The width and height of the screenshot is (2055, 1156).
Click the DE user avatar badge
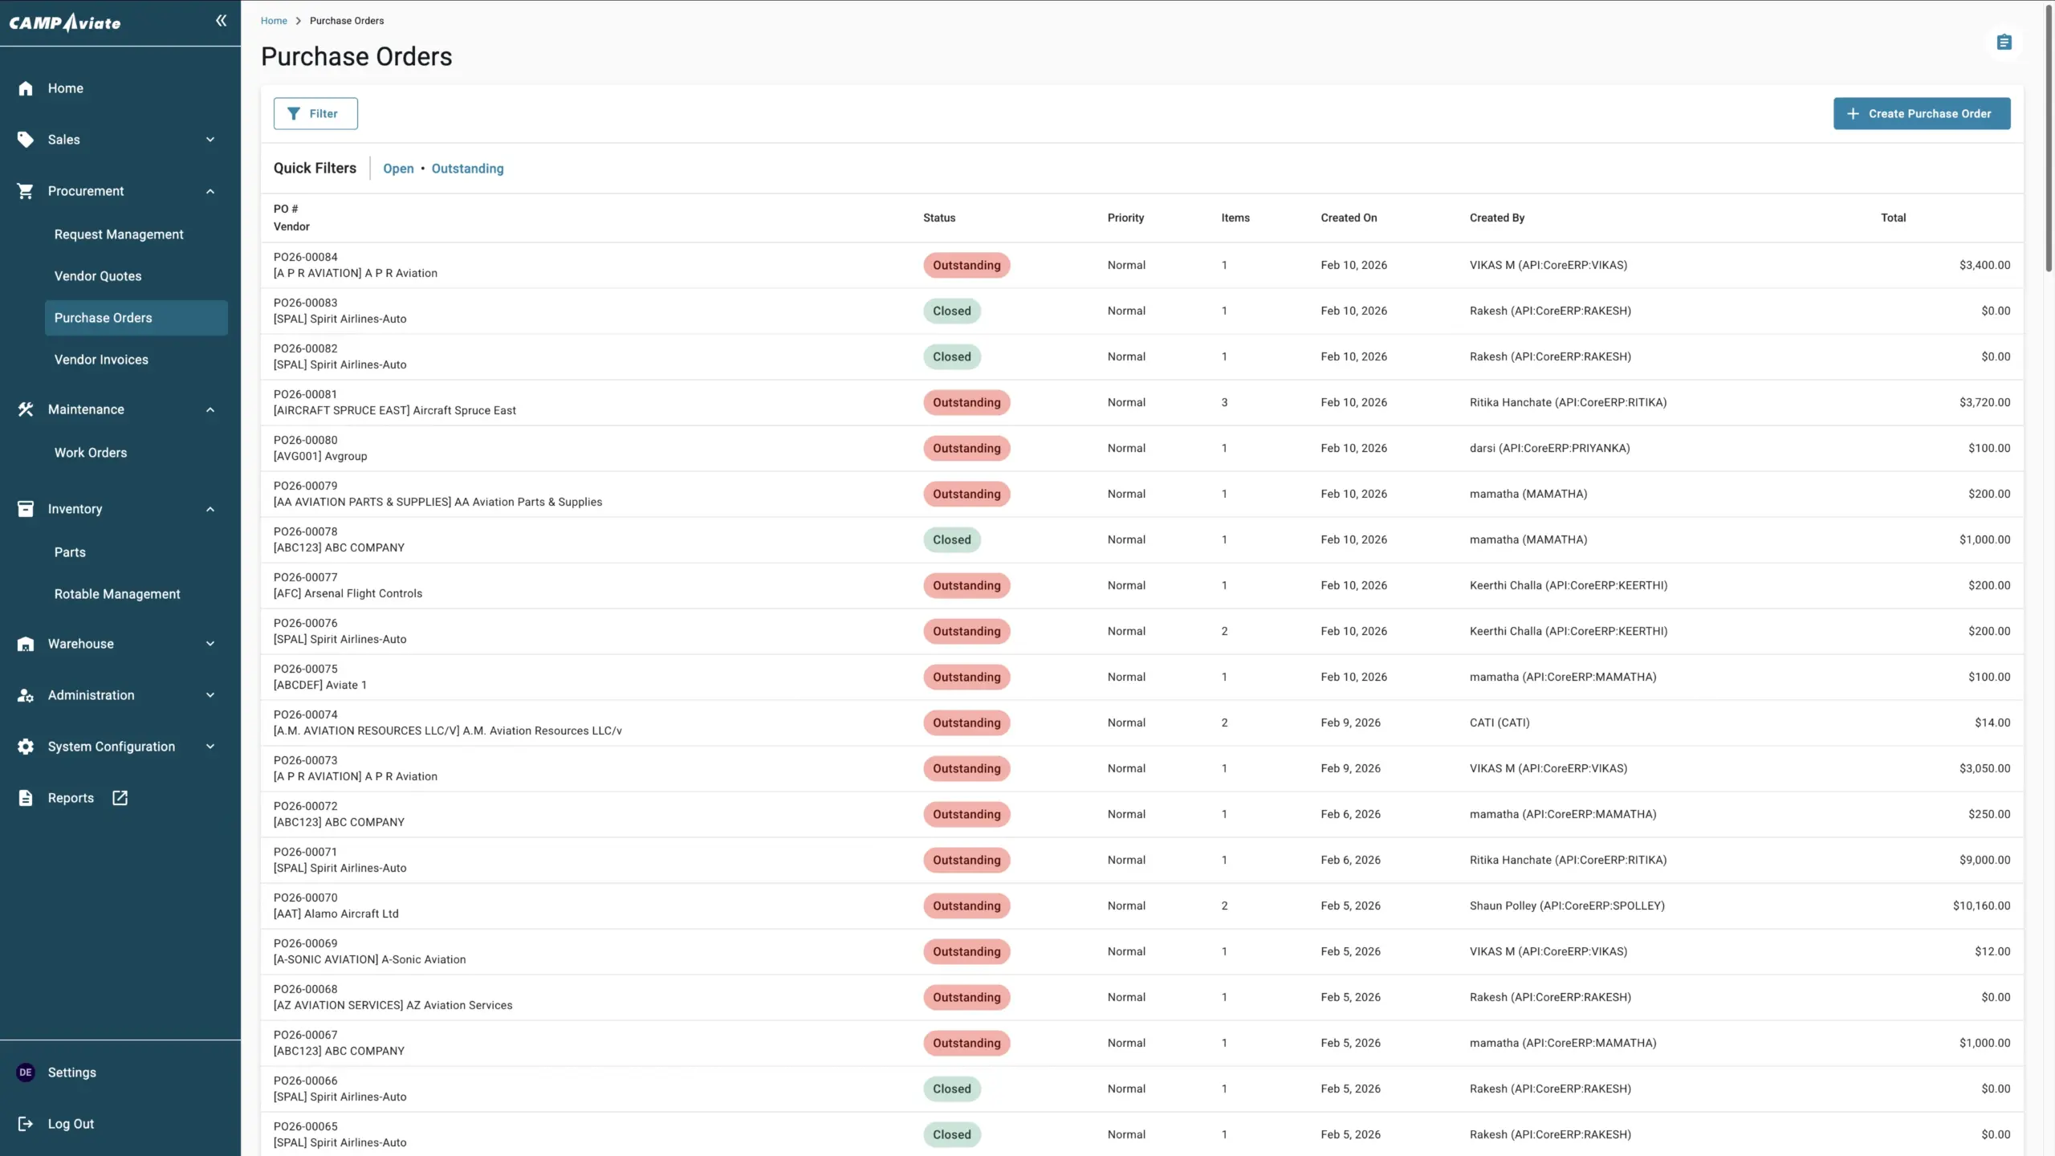pyautogui.click(x=26, y=1073)
